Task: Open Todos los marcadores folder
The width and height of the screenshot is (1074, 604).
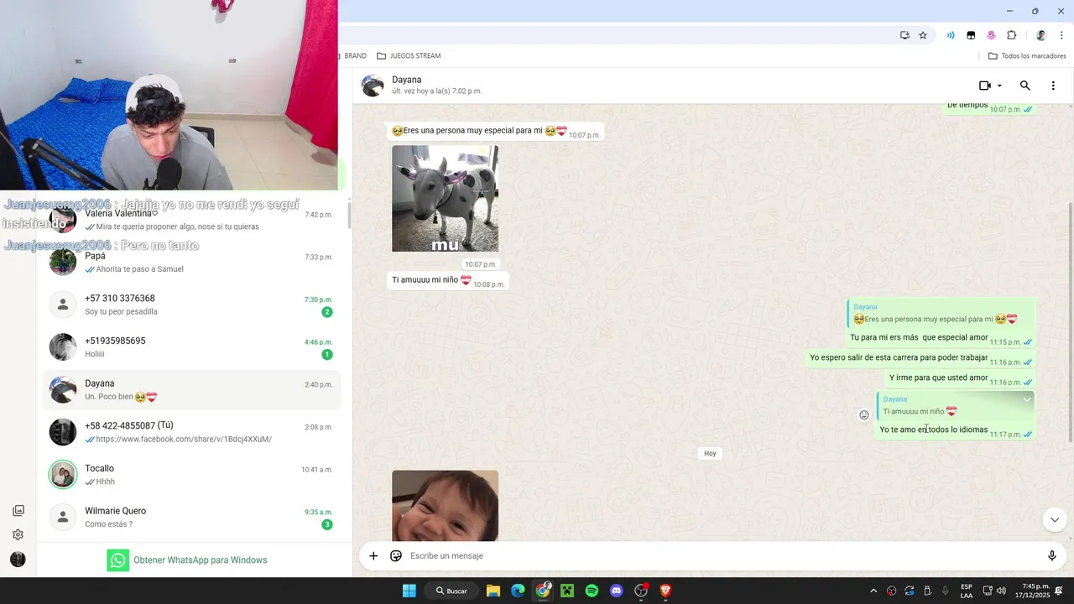Action: (1027, 56)
